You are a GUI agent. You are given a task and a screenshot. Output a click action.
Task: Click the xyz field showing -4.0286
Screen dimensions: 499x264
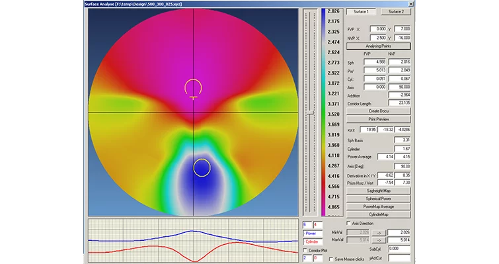click(x=403, y=130)
